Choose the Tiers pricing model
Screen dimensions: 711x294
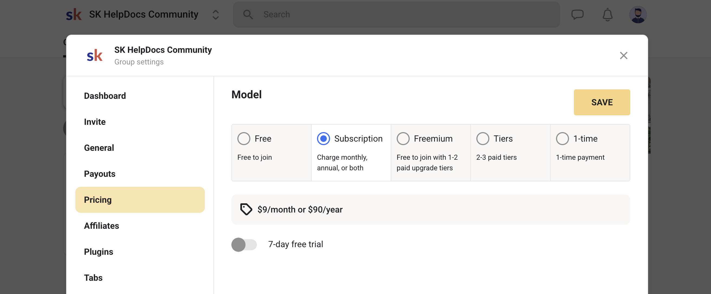[x=483, y=138]
